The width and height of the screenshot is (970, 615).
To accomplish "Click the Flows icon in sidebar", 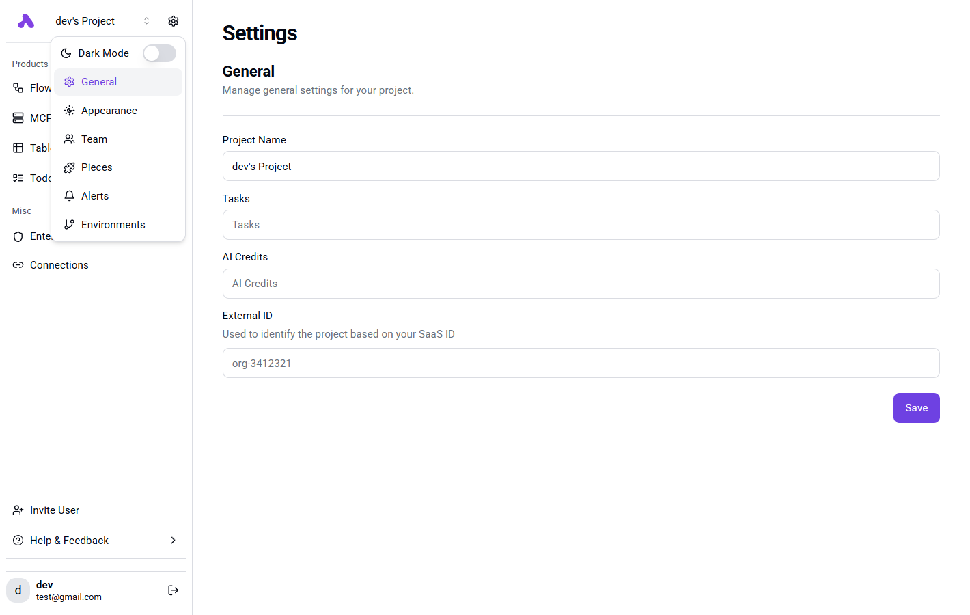I will coord(18,88).
